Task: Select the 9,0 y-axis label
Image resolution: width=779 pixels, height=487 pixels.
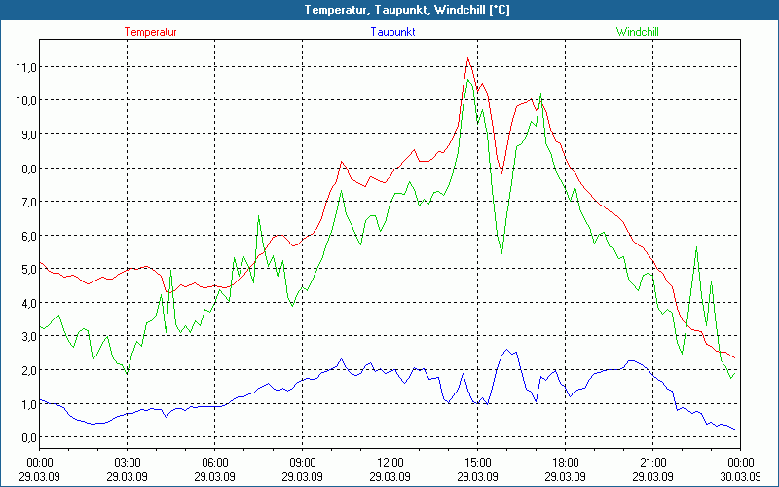Action: (28, 134)
